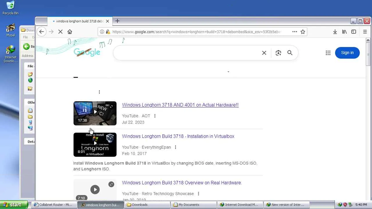Image resolution: width=372 pixels, height=209 pixels.
Task: Click the Safely Remove Hardware tray icon
Action: [350, 205]
